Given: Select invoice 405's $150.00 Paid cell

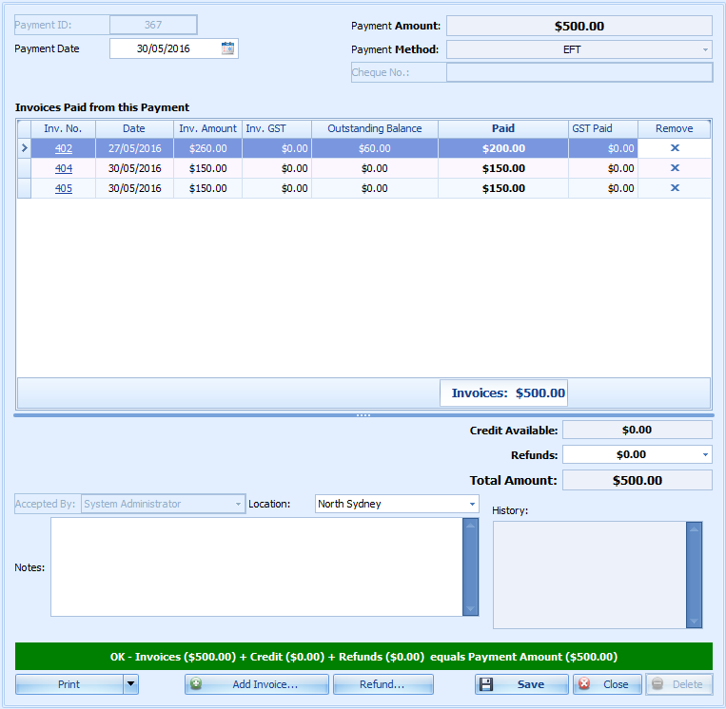Looking at the screenshot, I should (503, 188).
